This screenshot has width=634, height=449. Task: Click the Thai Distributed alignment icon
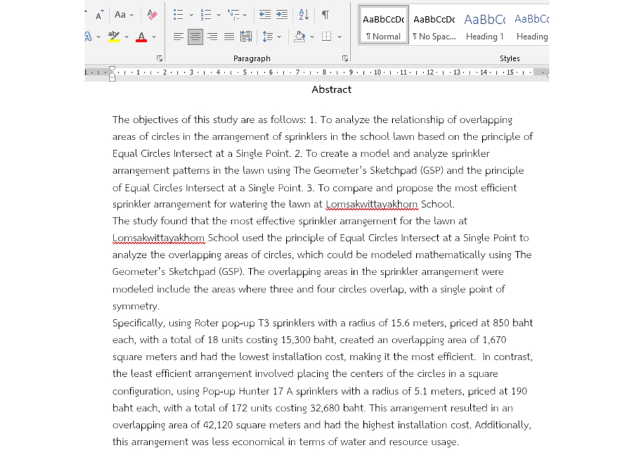(246, 37)
